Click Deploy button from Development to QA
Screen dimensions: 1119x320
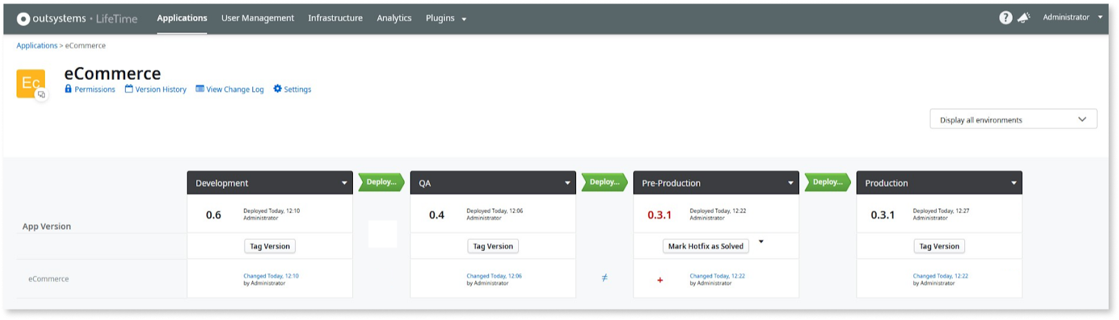[x=381, y=182]
